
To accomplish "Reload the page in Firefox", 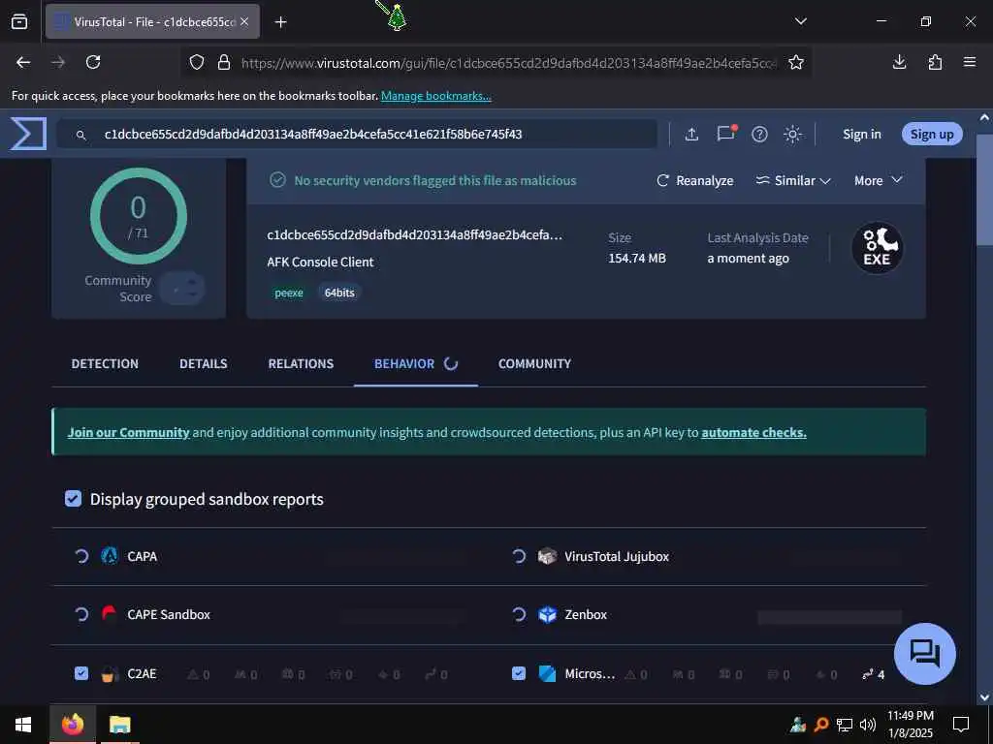I will pyautogui.click(x=93, y=62).
